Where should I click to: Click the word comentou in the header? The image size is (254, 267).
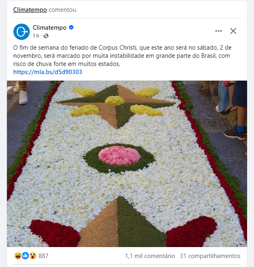pyautogui.click(x=63, y=10)
